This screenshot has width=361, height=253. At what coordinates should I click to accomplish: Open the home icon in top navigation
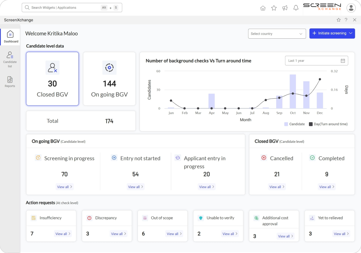263,8
